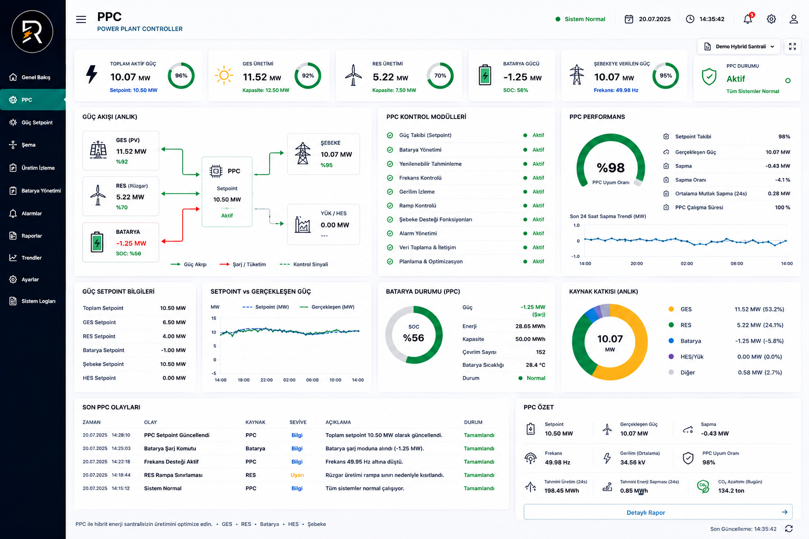Screen dimensions: 809x539
Task: Open Trendler in sidebar
Action: 33,258
